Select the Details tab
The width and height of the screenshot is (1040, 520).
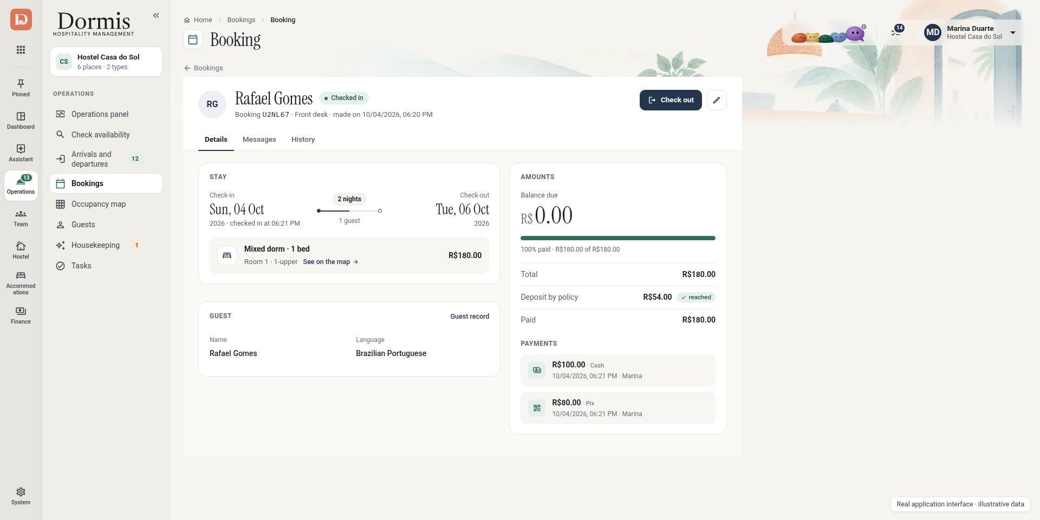[x=216, y=140]
